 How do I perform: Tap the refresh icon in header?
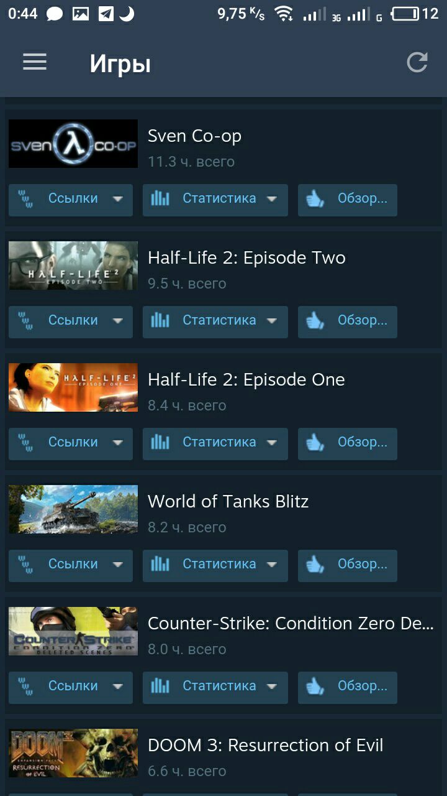417,62
